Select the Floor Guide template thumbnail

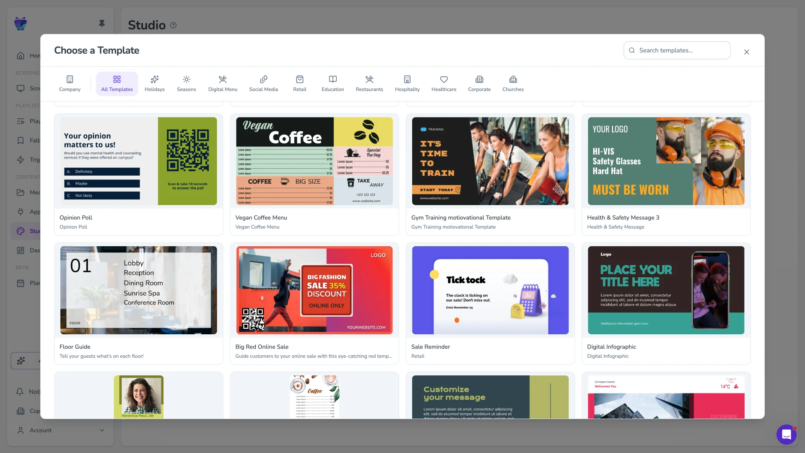tap(138, 290)
